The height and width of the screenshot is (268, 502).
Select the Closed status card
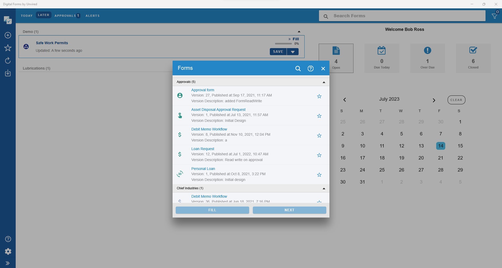click(x=473, y=58)
